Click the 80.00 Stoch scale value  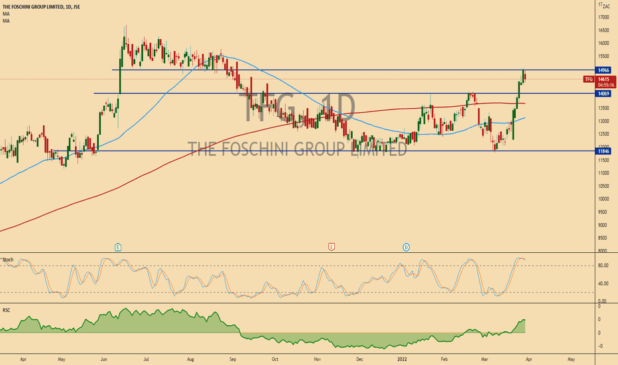[603, 265]
